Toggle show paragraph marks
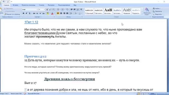The width and height of the screenshot is (169, 95). pos(81,9)
